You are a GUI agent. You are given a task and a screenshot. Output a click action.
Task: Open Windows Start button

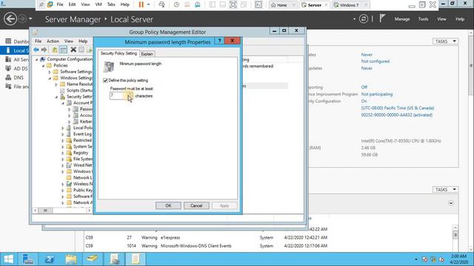coord(8,259)
